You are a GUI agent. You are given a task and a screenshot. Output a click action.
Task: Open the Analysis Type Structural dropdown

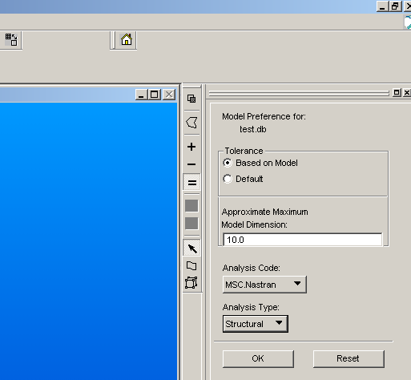click(x=256, y=324)
